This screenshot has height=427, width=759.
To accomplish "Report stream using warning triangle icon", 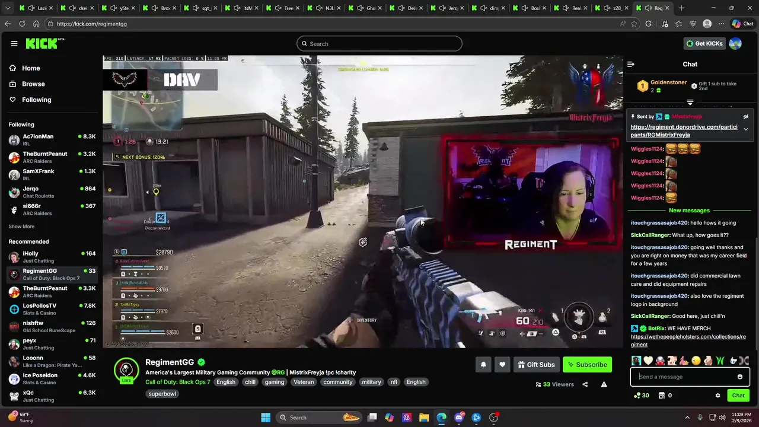I will [604, 384].
